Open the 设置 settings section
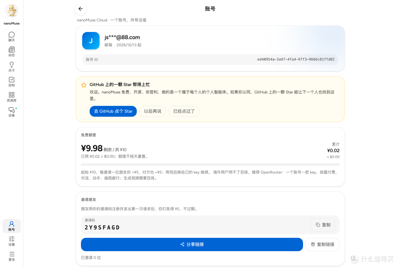 coord(12,241)
